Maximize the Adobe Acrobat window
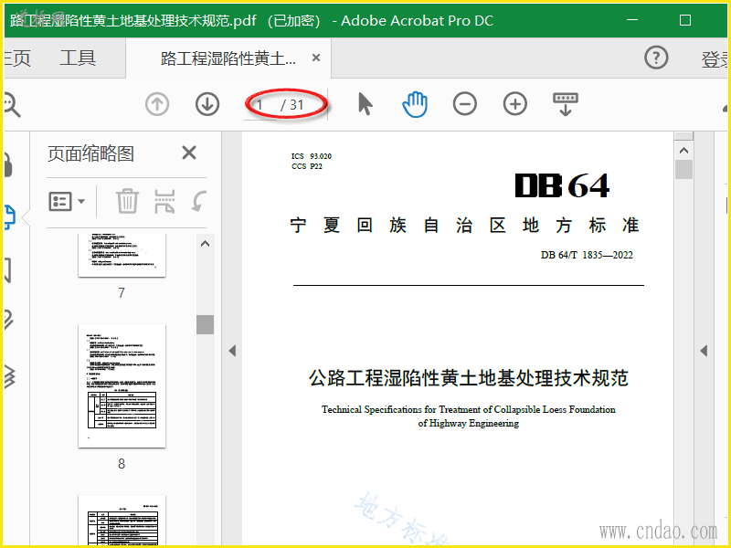The width and height of the screenshot is (731, 548). point(684,20)
